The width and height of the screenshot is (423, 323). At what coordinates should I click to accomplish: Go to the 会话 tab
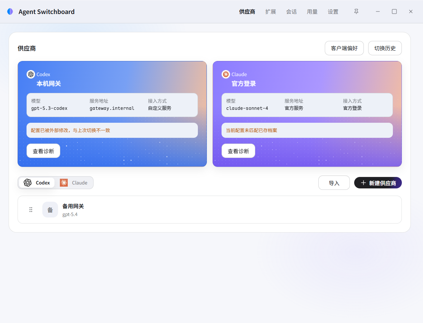coord(291,11)
